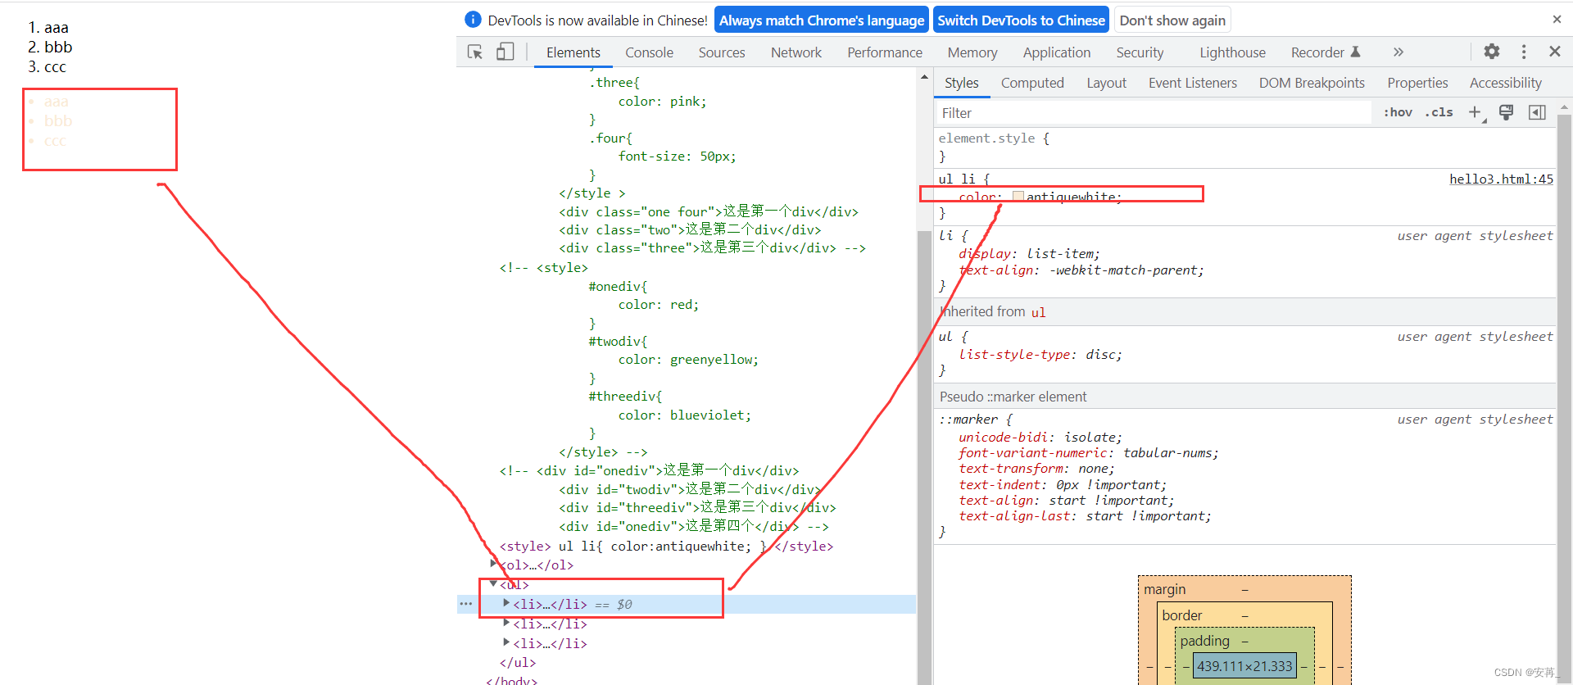Open the Lighthouse tab
The width and height of the screenshot is (1573, 685).
pos(1232,52)
